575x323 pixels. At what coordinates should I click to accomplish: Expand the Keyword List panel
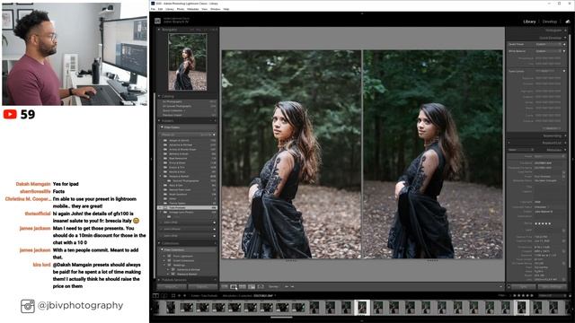565,143
